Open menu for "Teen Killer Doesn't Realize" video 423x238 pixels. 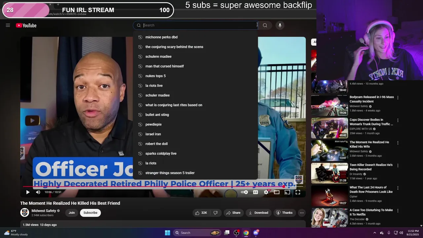398,165
